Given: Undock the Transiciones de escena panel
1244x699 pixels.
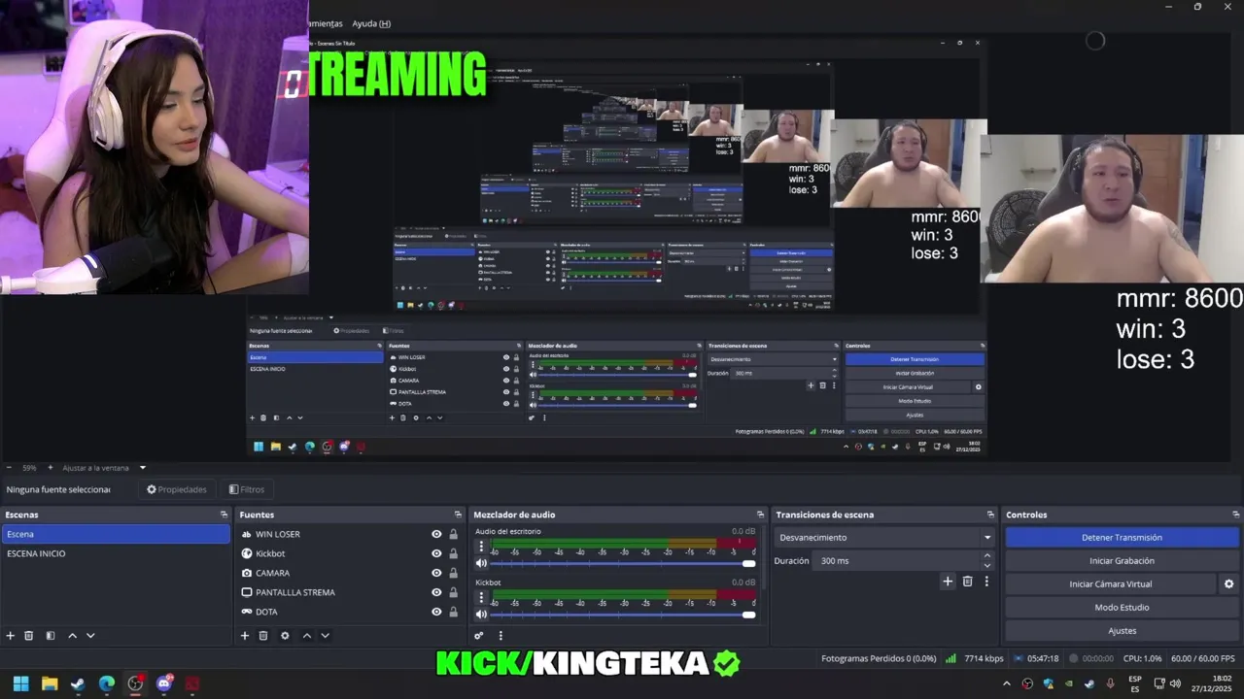Looking at the screenshot, I should coord(990,515).
